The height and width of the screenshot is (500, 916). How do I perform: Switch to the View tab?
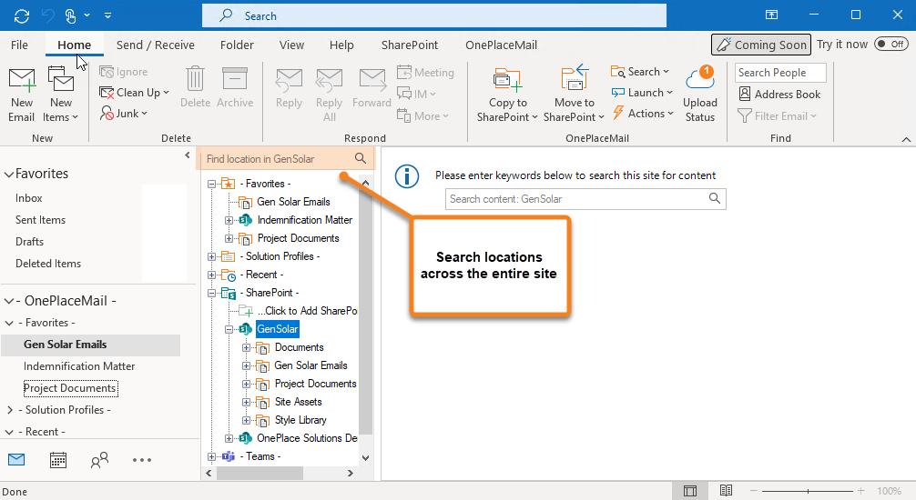[291, 45]
